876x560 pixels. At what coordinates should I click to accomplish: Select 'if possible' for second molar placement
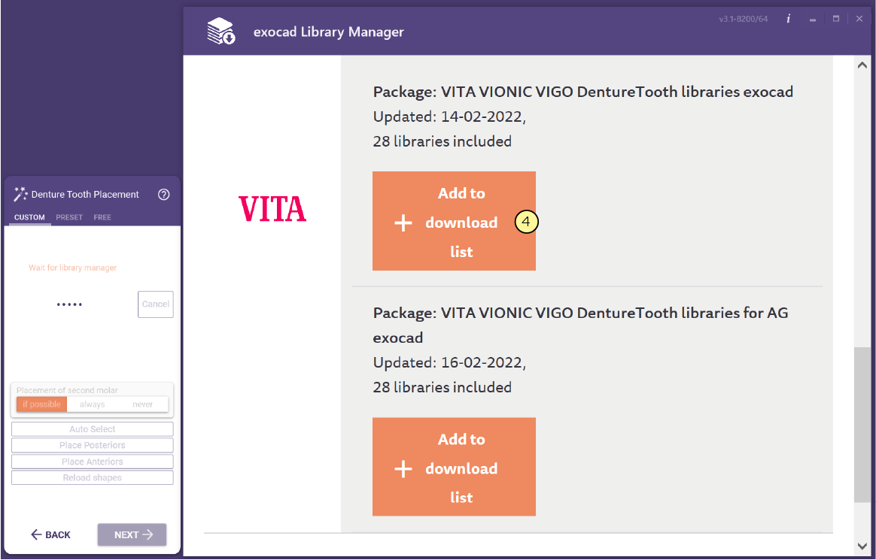tap(42, 404)
